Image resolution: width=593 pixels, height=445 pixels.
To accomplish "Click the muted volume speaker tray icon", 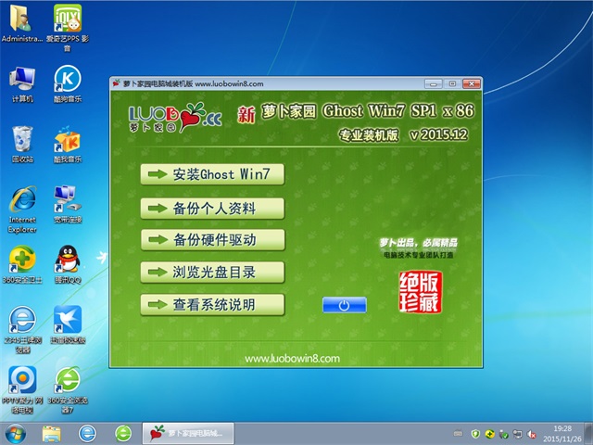I will tap(531, 434).
